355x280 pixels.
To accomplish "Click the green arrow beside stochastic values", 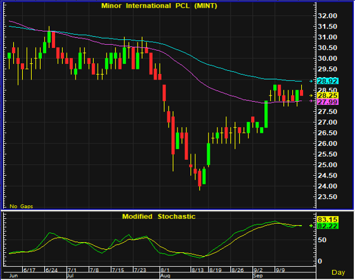I will tap(311, 226).
